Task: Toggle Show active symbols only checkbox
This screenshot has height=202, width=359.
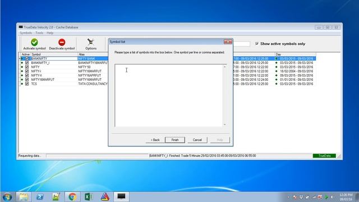Action: coord(257,44)
